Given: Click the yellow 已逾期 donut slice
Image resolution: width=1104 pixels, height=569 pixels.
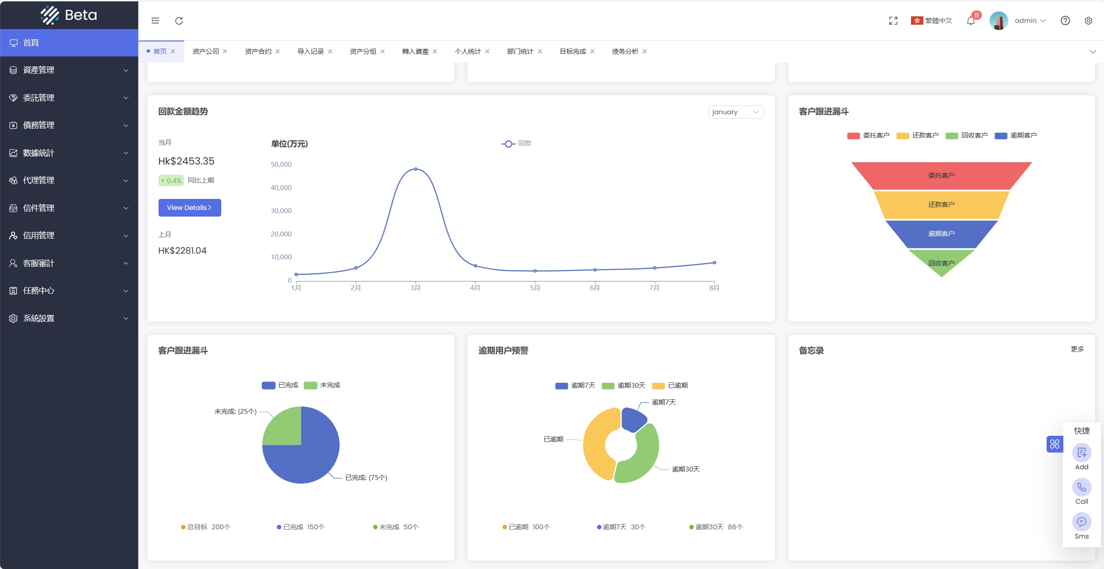Looking at the screenshot, I should pos(595,444).
